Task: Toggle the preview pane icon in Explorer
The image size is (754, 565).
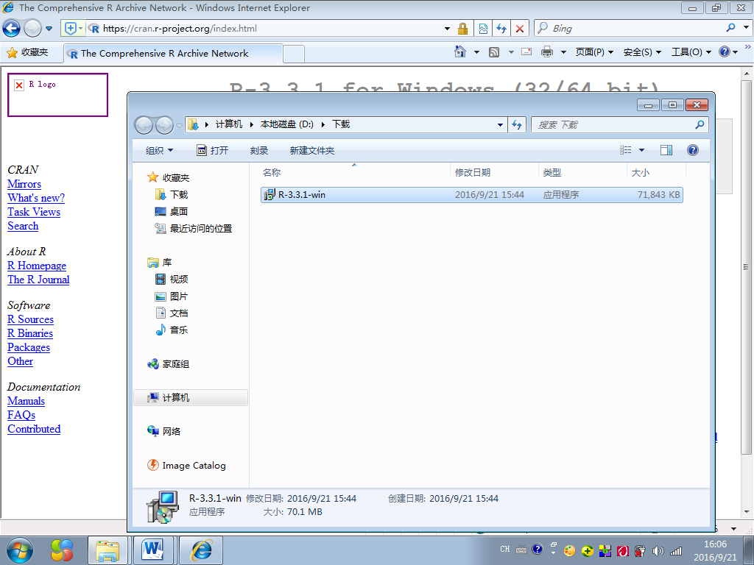Action: click(666, 150)
